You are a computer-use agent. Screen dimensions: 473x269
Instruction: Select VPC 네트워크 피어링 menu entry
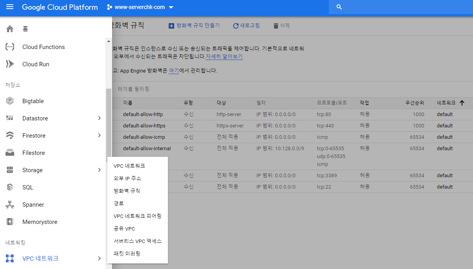[x=138, y=216]
